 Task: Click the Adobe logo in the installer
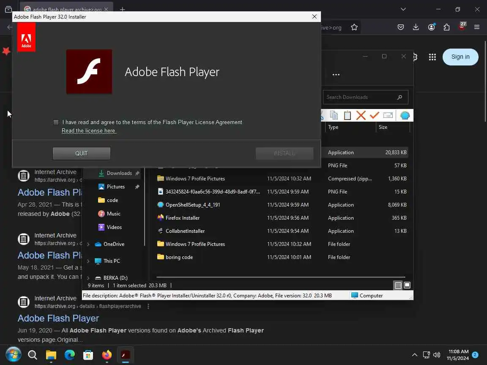point(26,37)
